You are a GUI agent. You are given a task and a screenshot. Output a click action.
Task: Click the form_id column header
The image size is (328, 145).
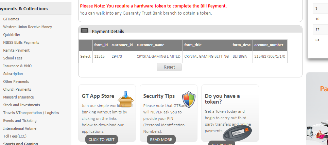pyautogui.click(x=101, y=45)
